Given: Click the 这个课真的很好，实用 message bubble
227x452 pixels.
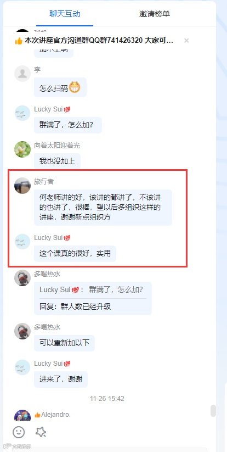Looking at the screenshot, I should pyautogui.click(x=75, y=254).
